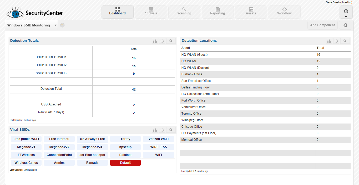Image resolution: width=359 pixels, height=185 pixels.
Task: Click the Wireless Canes indicator
Action: 26,163
